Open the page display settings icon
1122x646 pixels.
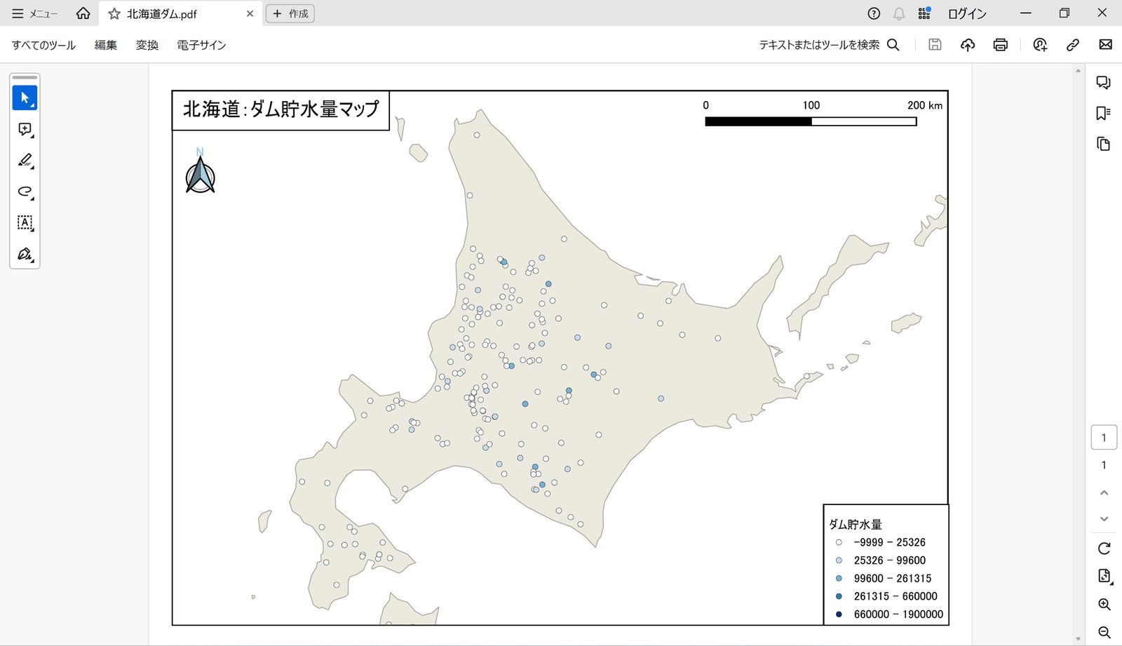coord(1104,577)
